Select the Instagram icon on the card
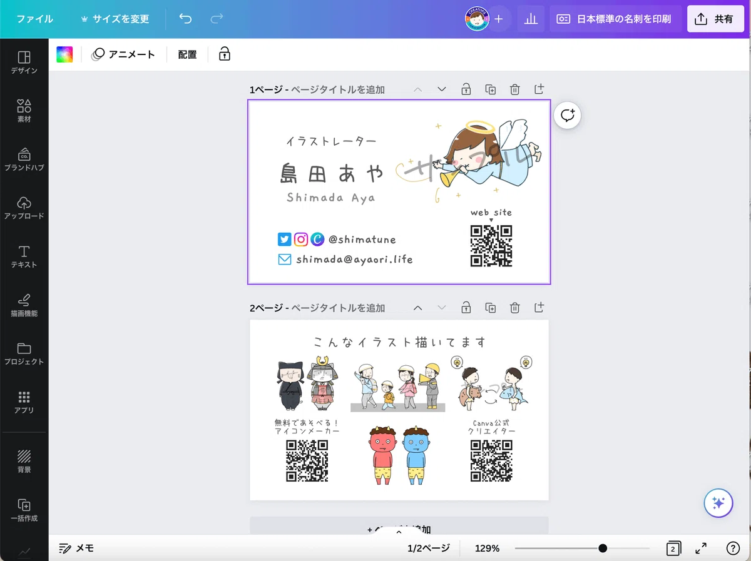 [x=301, y=239]
